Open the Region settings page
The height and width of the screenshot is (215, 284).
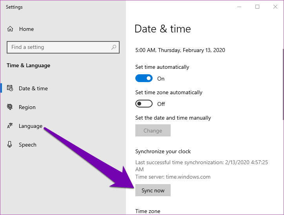pos(27,107)
